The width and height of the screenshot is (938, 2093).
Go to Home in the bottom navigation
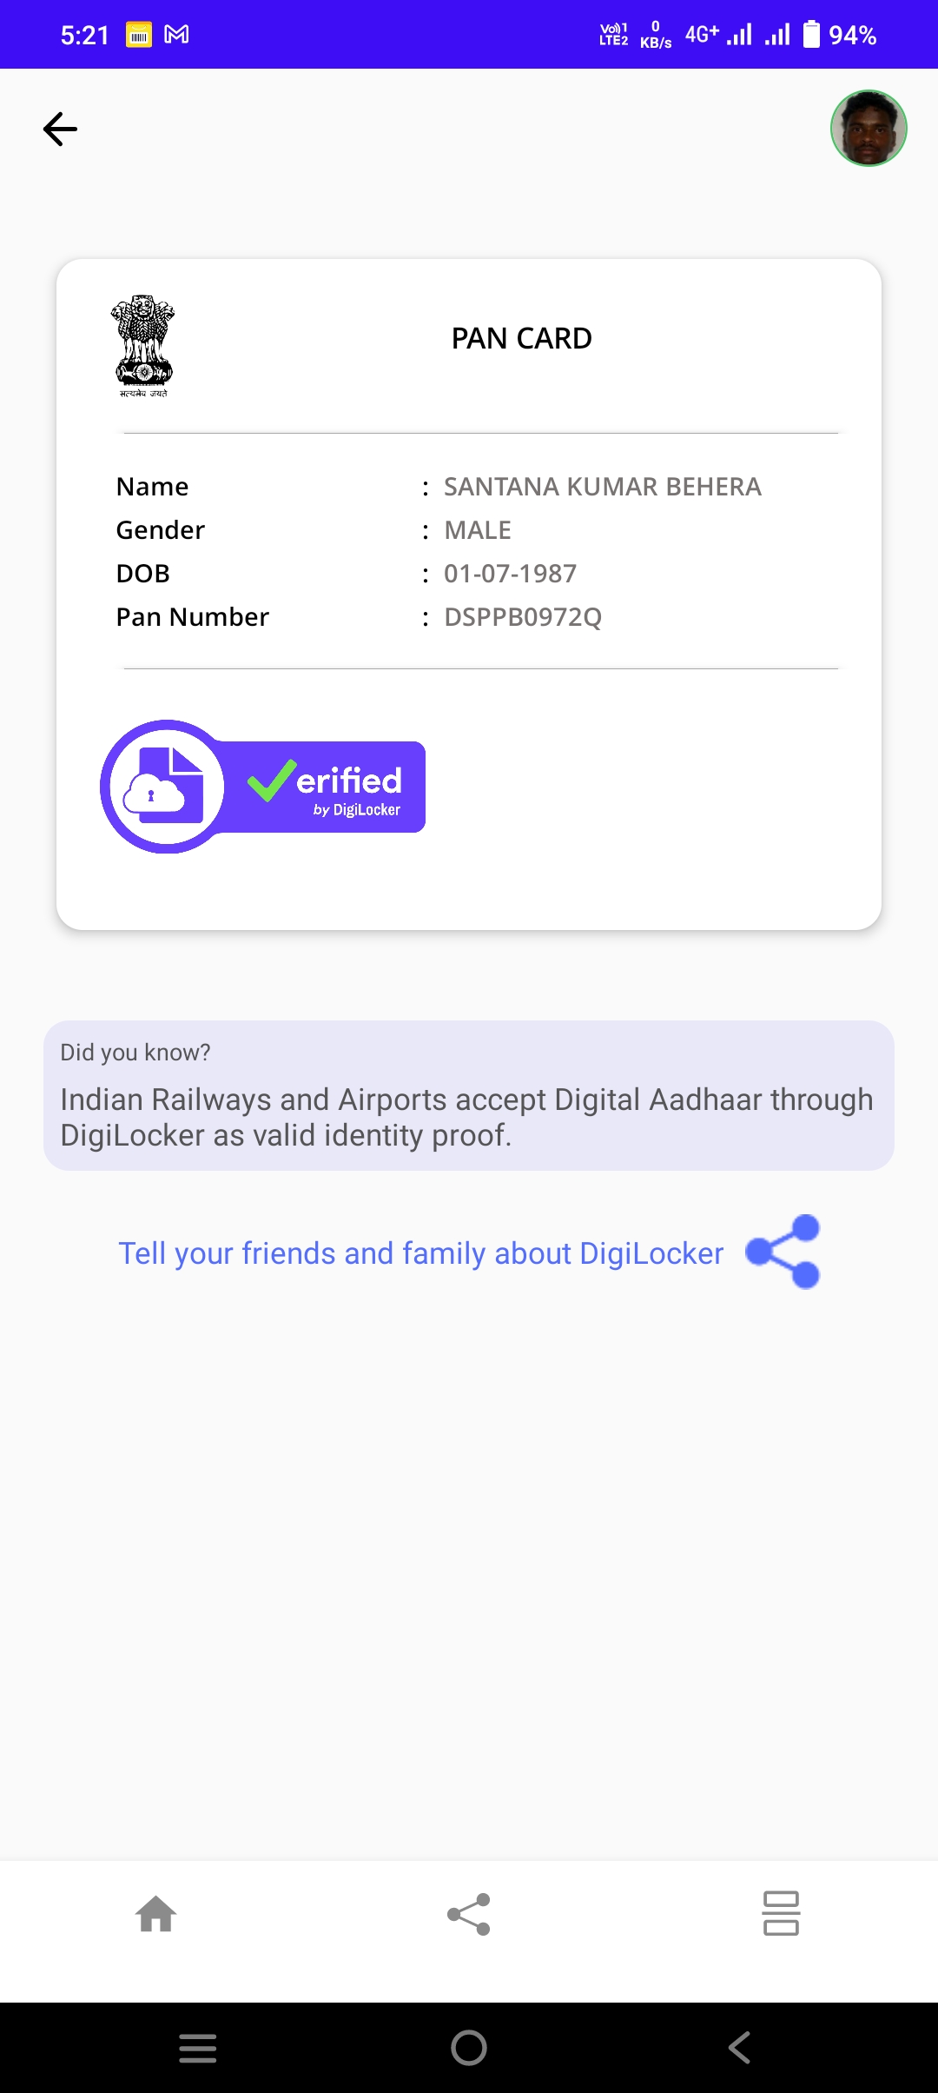coord(156,1914)
